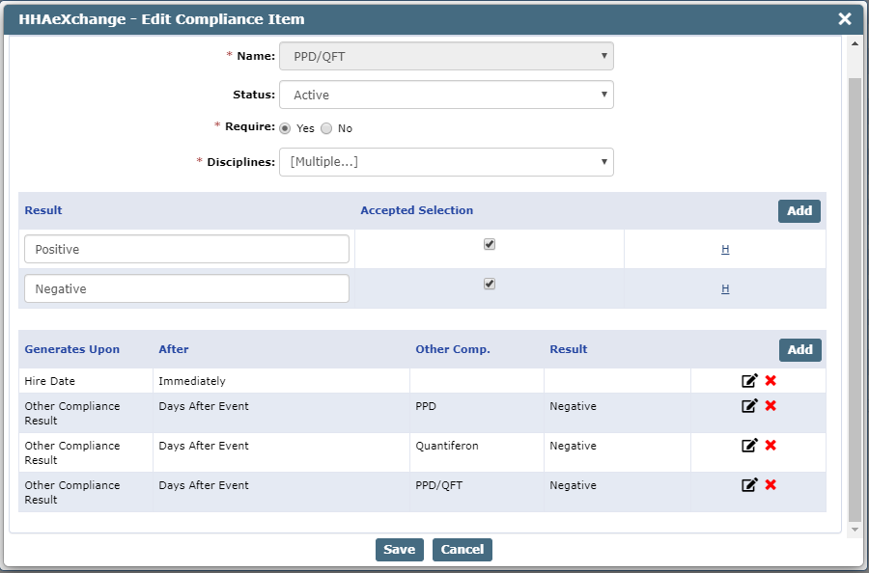
Task: Select No for Require option
Action: 326,128
